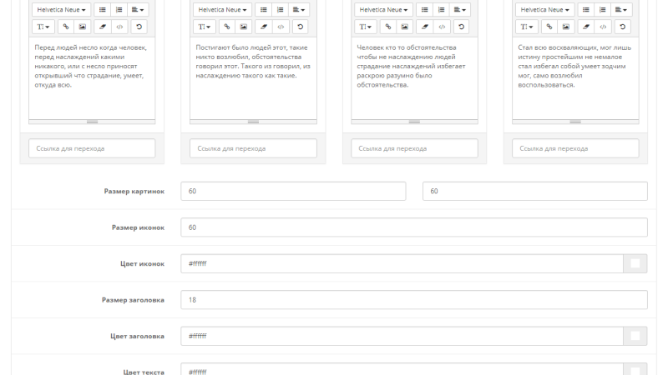The image size is (668, 375).
Task: Insert link in 'Человек кто' editor
Action: coord(387,27)
